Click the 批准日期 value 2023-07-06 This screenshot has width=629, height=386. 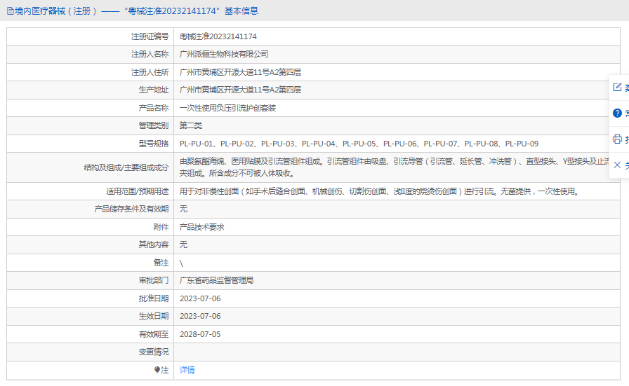200,298
